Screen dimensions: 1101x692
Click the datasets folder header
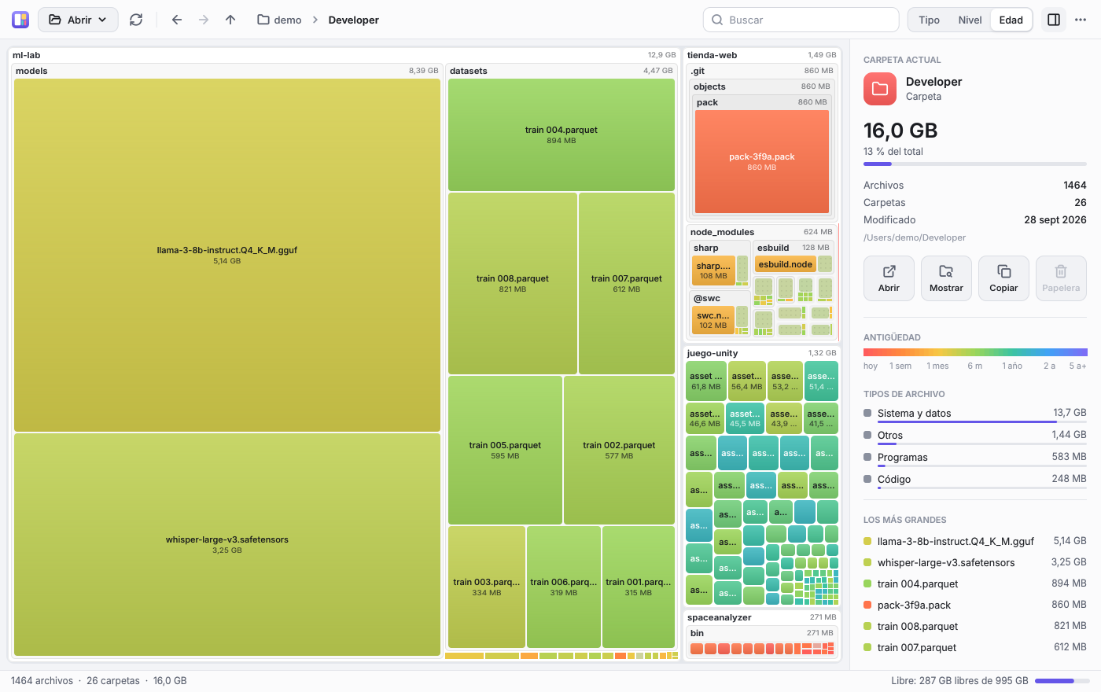click(562, 71)
